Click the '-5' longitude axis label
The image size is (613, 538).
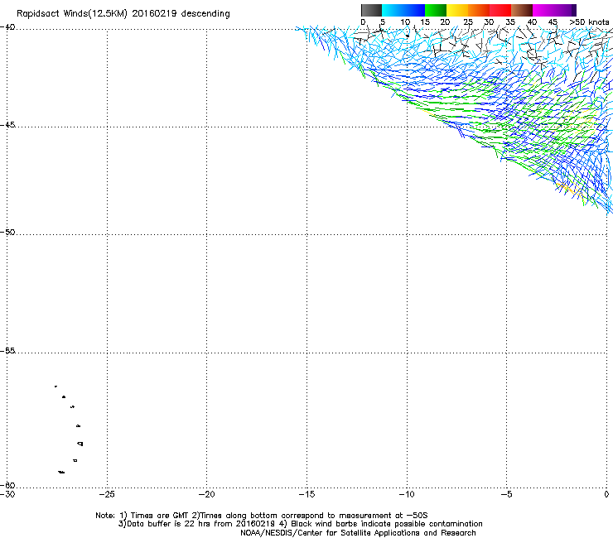click(x=506, y=494)
